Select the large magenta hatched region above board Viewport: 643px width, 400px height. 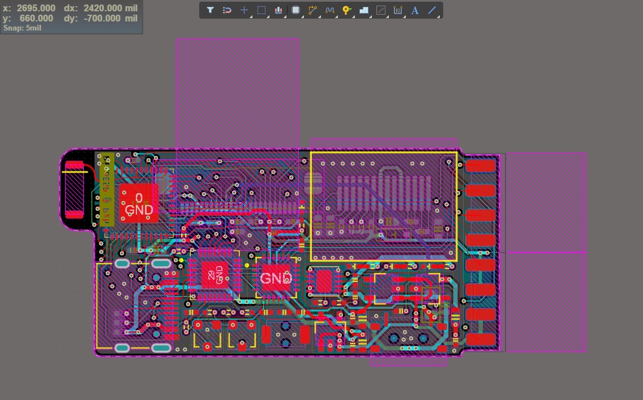(x=237, y=90)
